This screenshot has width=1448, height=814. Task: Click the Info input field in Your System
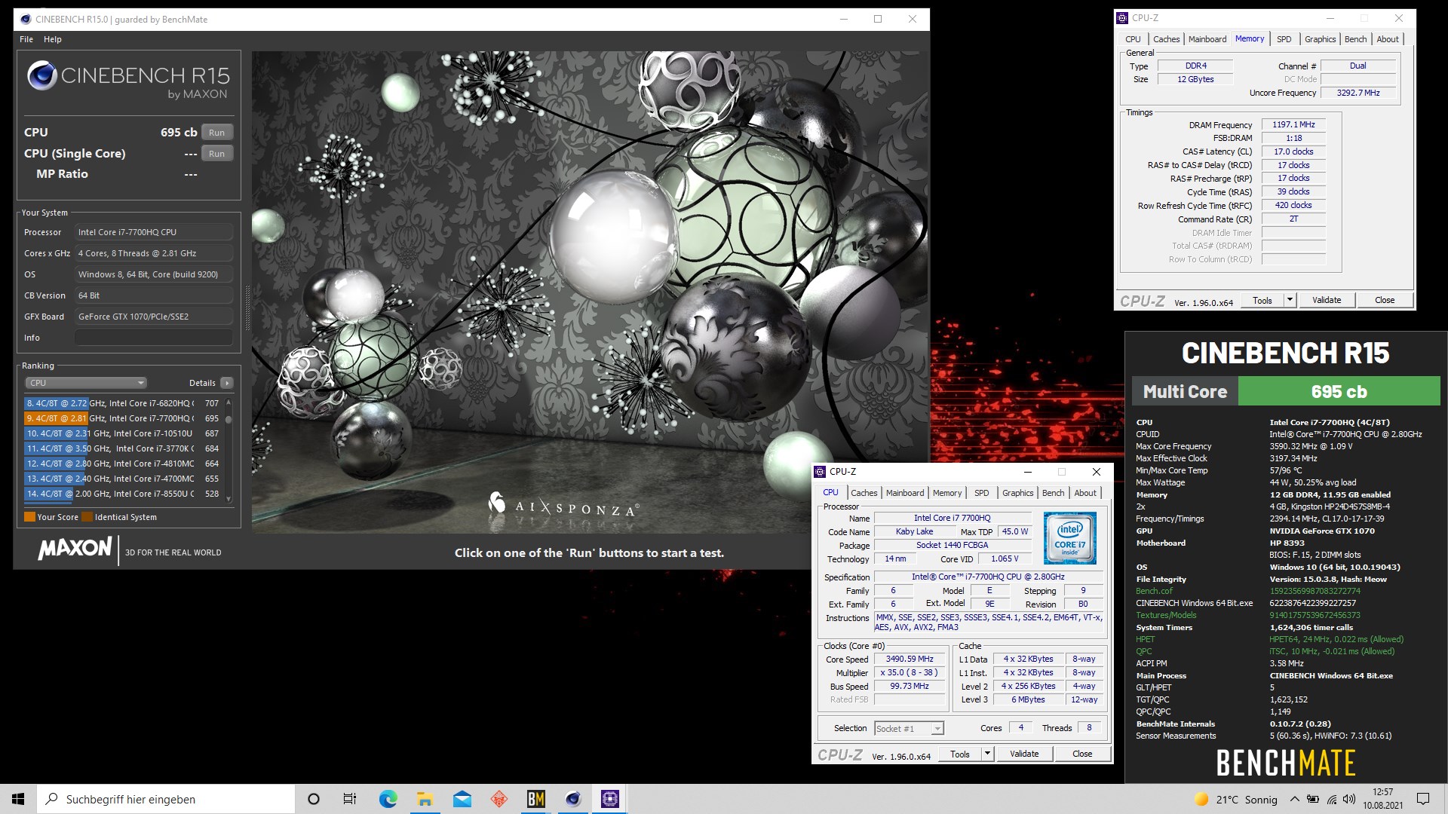(x=154, y=338)
